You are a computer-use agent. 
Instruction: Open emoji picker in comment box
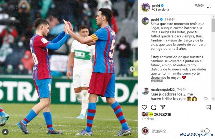(207, 131)
